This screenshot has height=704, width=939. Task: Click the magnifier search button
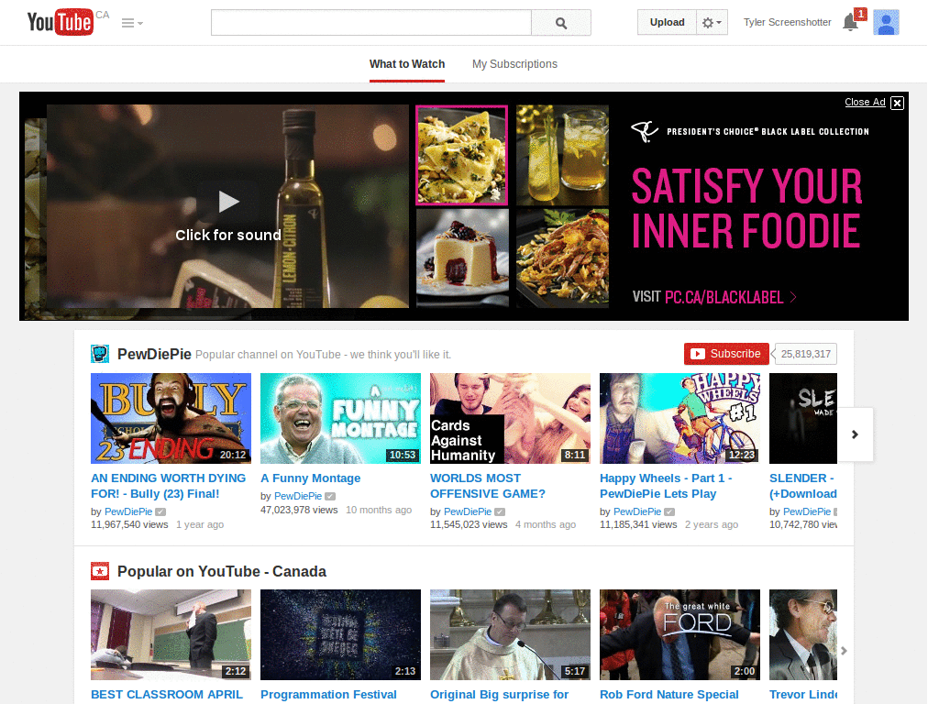(x=561, y=23)
